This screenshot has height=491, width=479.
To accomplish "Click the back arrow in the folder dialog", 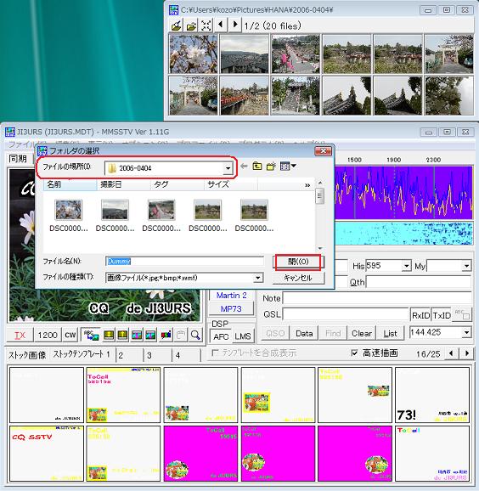I will (x=244, y=166).
